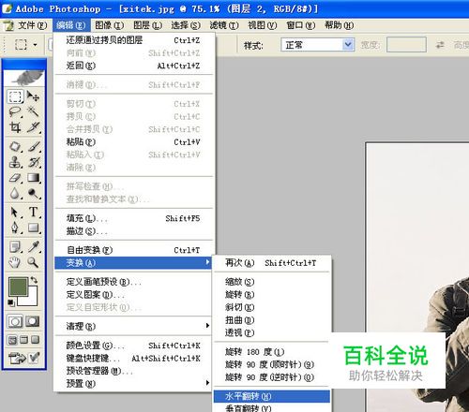Select the Rectangular Marquee tool in toolbox
This screenshot has width=469, height=412.
tap(15, 96)
